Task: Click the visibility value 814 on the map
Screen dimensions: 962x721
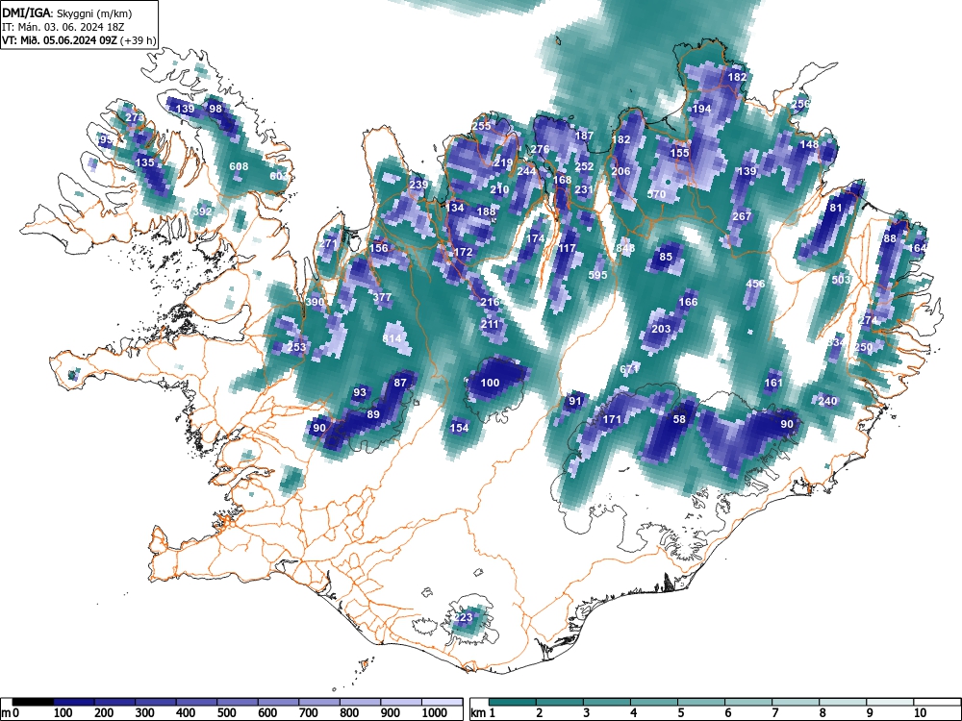Action: pos(392,337)
